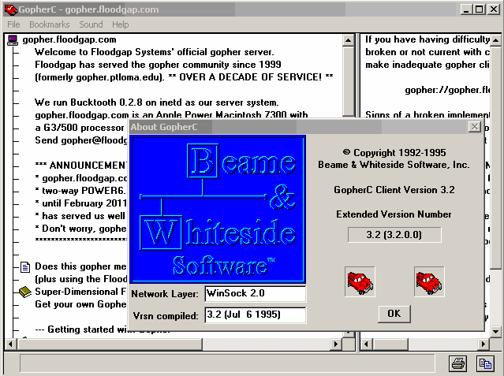Click the copy pages icon in status bar
The width and height of the screenshot is (504, 376).
click(483, 363)
